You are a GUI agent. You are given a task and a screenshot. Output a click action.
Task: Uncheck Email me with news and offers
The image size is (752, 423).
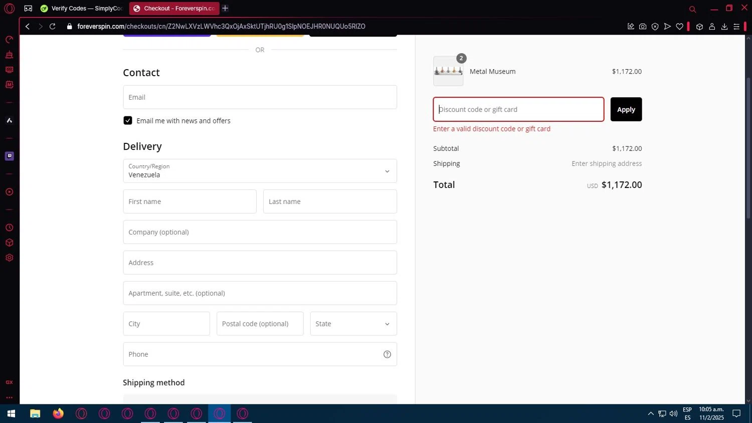pyautogui.click(x=128, y=121)
